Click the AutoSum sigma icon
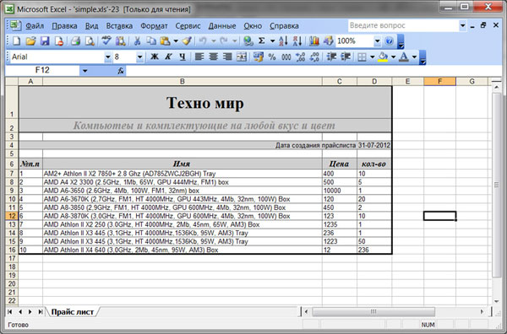Image resolution: width=507 pixels, height=334 pixels. coord(262,41)
